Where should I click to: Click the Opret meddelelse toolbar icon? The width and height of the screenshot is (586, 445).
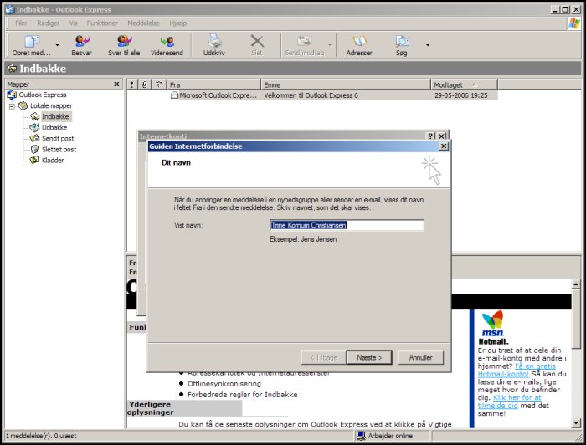coord(31,40)
